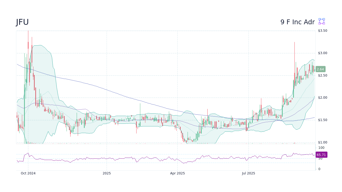342x192 pixels.
Task: Click the Oct 2024 date axis label
Action: [x=28, y=173]
